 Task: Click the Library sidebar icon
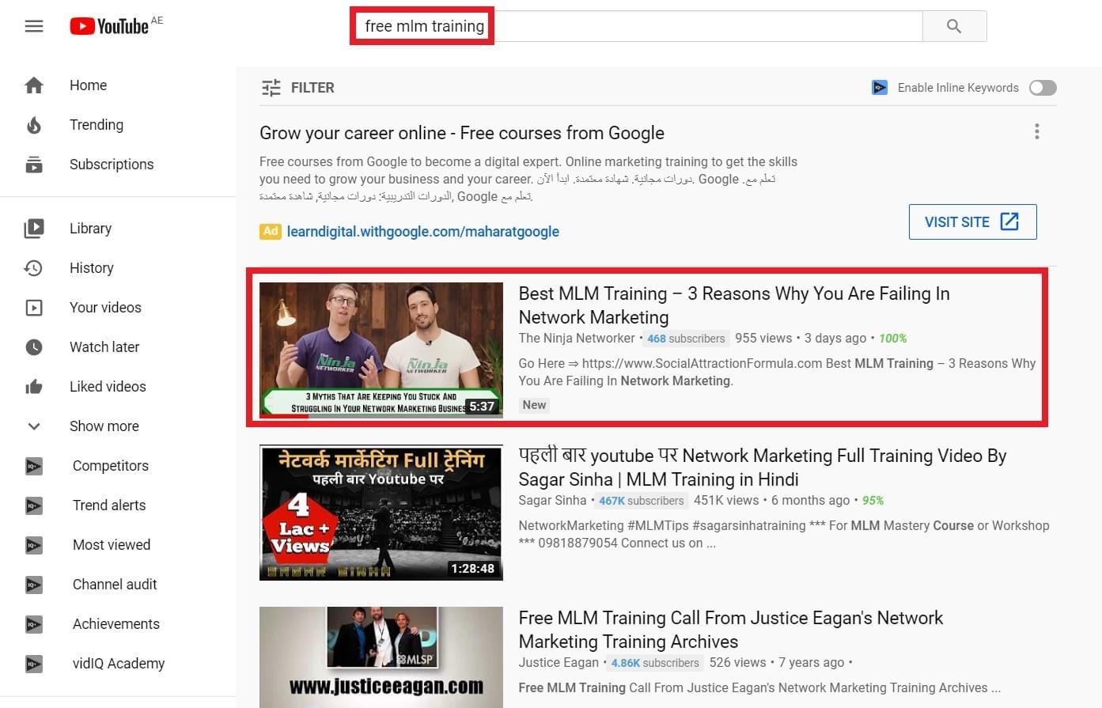[34, 229]
